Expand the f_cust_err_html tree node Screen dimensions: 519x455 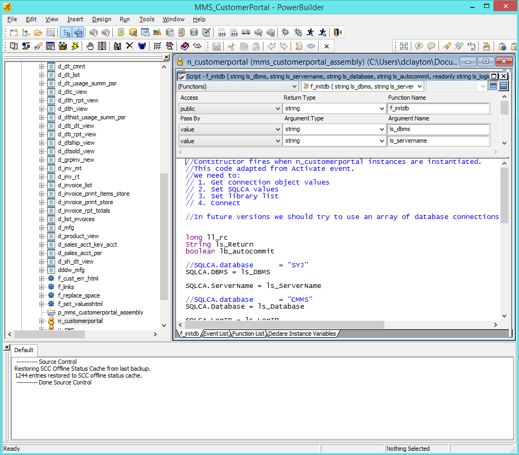[x=41, y=279]
